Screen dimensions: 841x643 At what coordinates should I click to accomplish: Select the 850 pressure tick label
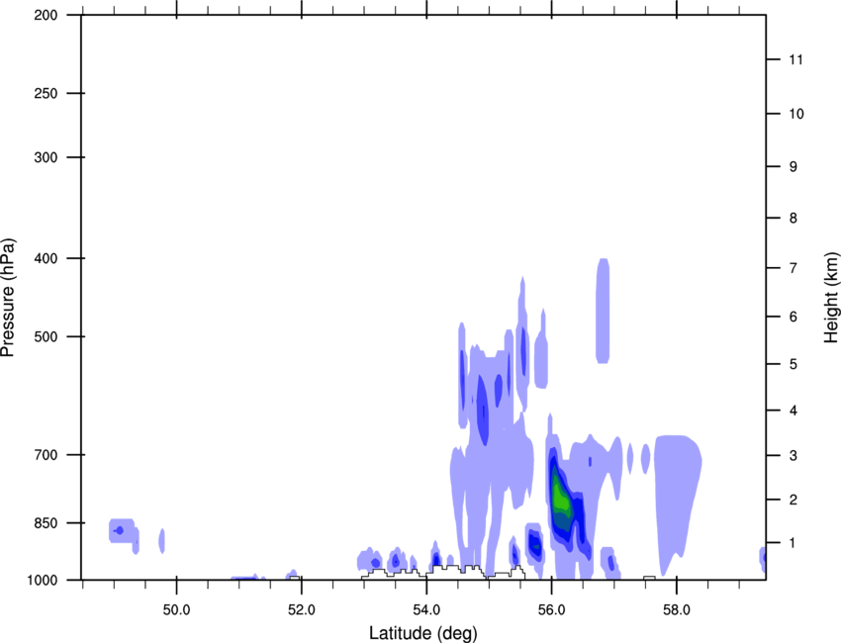pos(47,523)
